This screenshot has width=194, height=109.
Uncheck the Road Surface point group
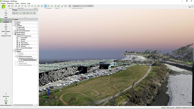(17, 43)
